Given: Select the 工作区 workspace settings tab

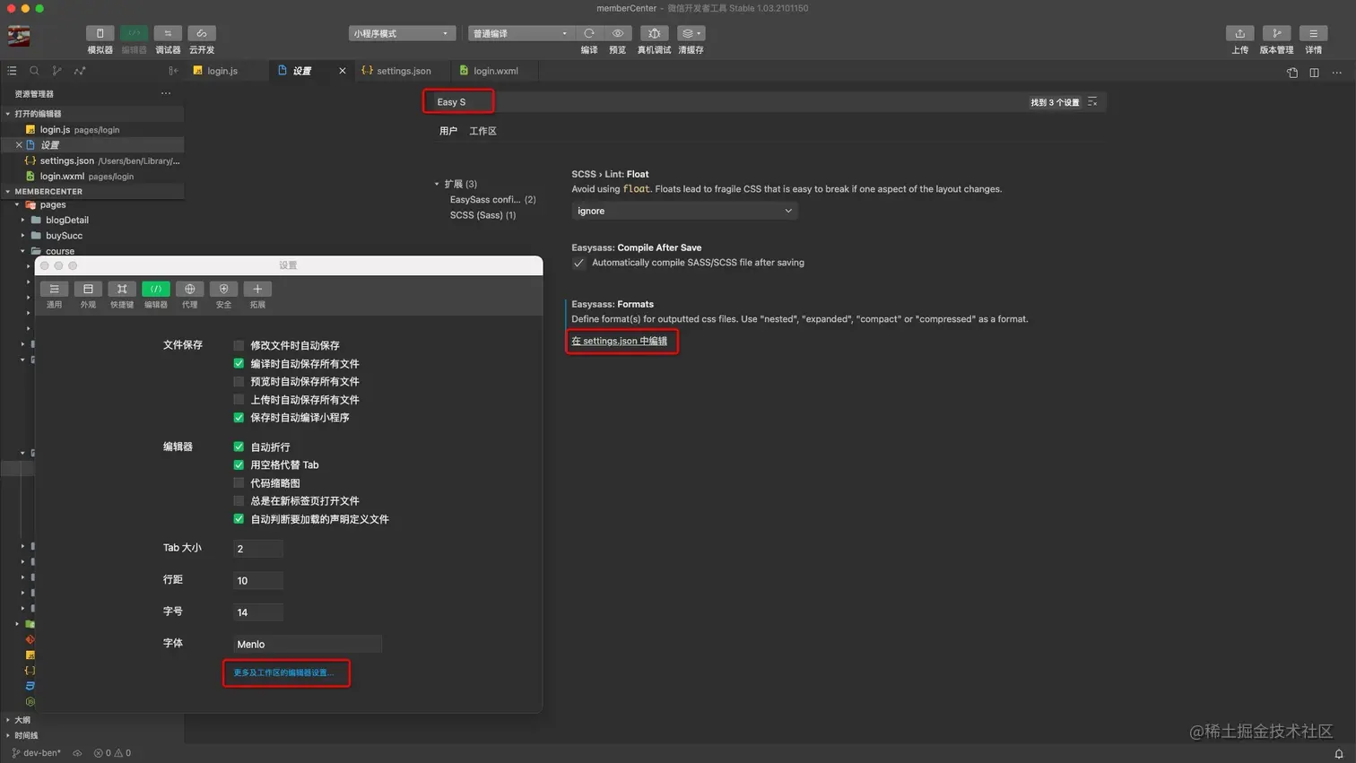Looking at the screenshot, I should coord(482,131).
